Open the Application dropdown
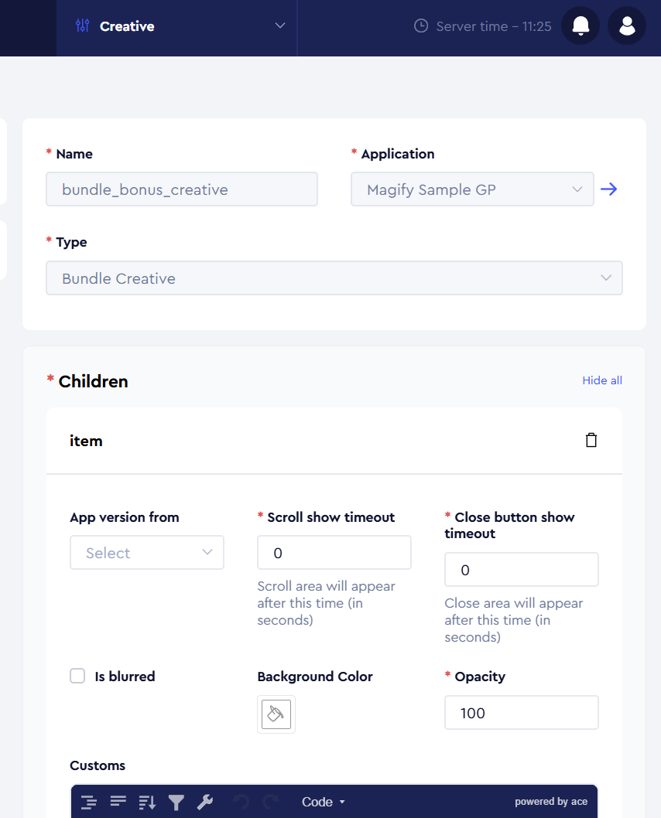The height and width of the screenshot is (818, 661). (472, 189)
